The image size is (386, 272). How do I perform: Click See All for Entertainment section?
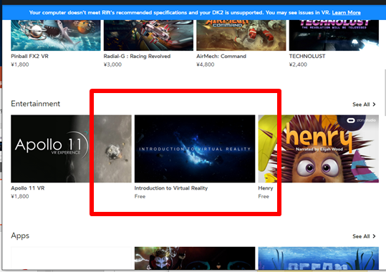tap(361, 105)
